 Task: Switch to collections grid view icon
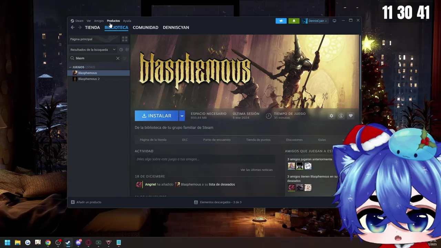tap(125, 39)
